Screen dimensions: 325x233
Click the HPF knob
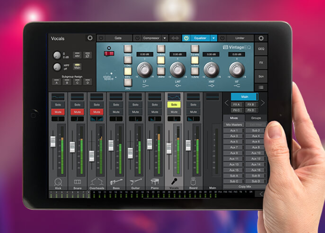[x=57, y=67]
